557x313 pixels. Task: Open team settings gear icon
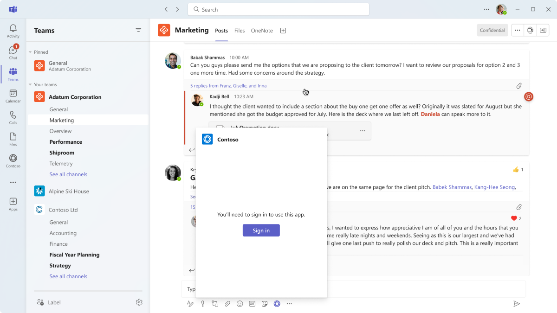point(139,302)
